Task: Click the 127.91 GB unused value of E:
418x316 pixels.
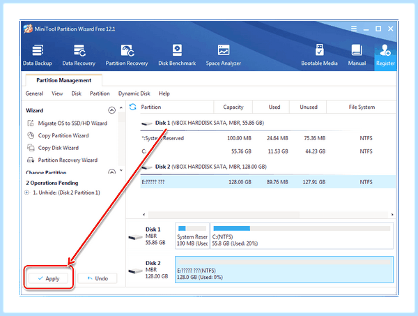Action: pyautogui.click(x=313, y=182)
